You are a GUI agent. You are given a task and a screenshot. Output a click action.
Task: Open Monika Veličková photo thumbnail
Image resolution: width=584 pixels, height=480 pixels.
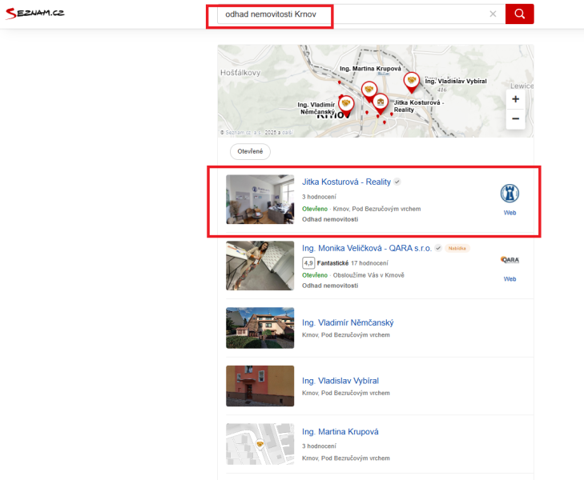(260, 266)
